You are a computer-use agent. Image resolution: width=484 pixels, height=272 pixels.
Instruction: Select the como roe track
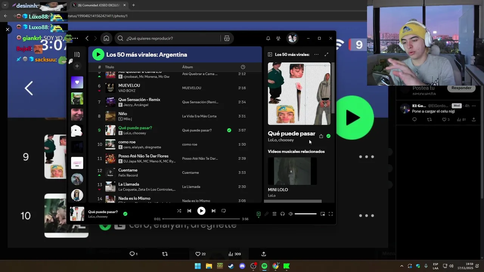coord(127,142)
